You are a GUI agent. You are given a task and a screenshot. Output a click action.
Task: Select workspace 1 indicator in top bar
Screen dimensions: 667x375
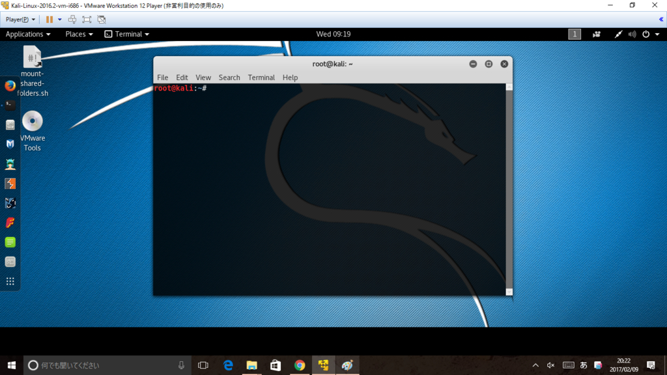click(575, 34)
